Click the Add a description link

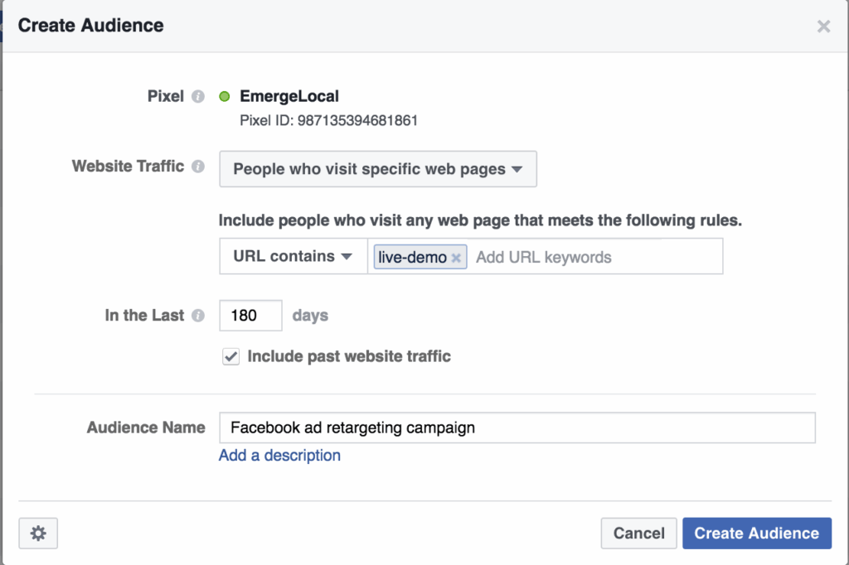(279, 456)
